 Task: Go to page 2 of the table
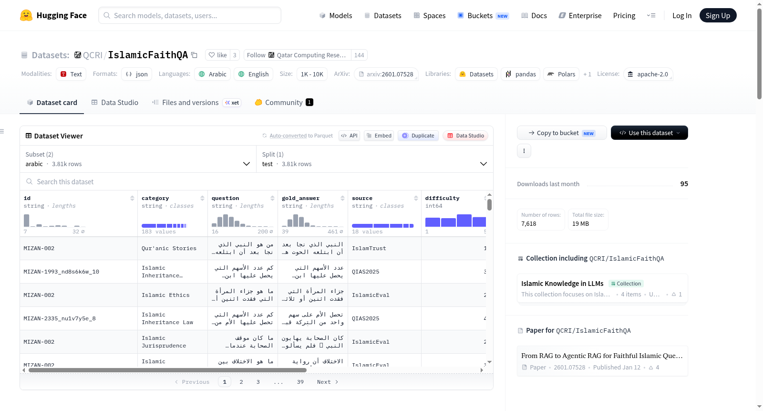(241, 382)
